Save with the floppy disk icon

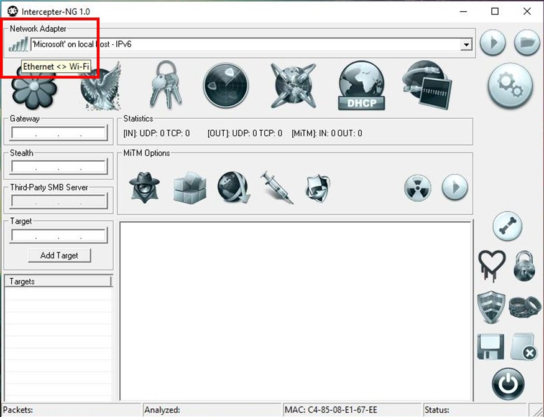[x=491, y=347]
